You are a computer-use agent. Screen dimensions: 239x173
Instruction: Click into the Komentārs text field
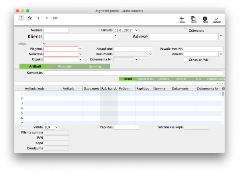coord(133,73)
